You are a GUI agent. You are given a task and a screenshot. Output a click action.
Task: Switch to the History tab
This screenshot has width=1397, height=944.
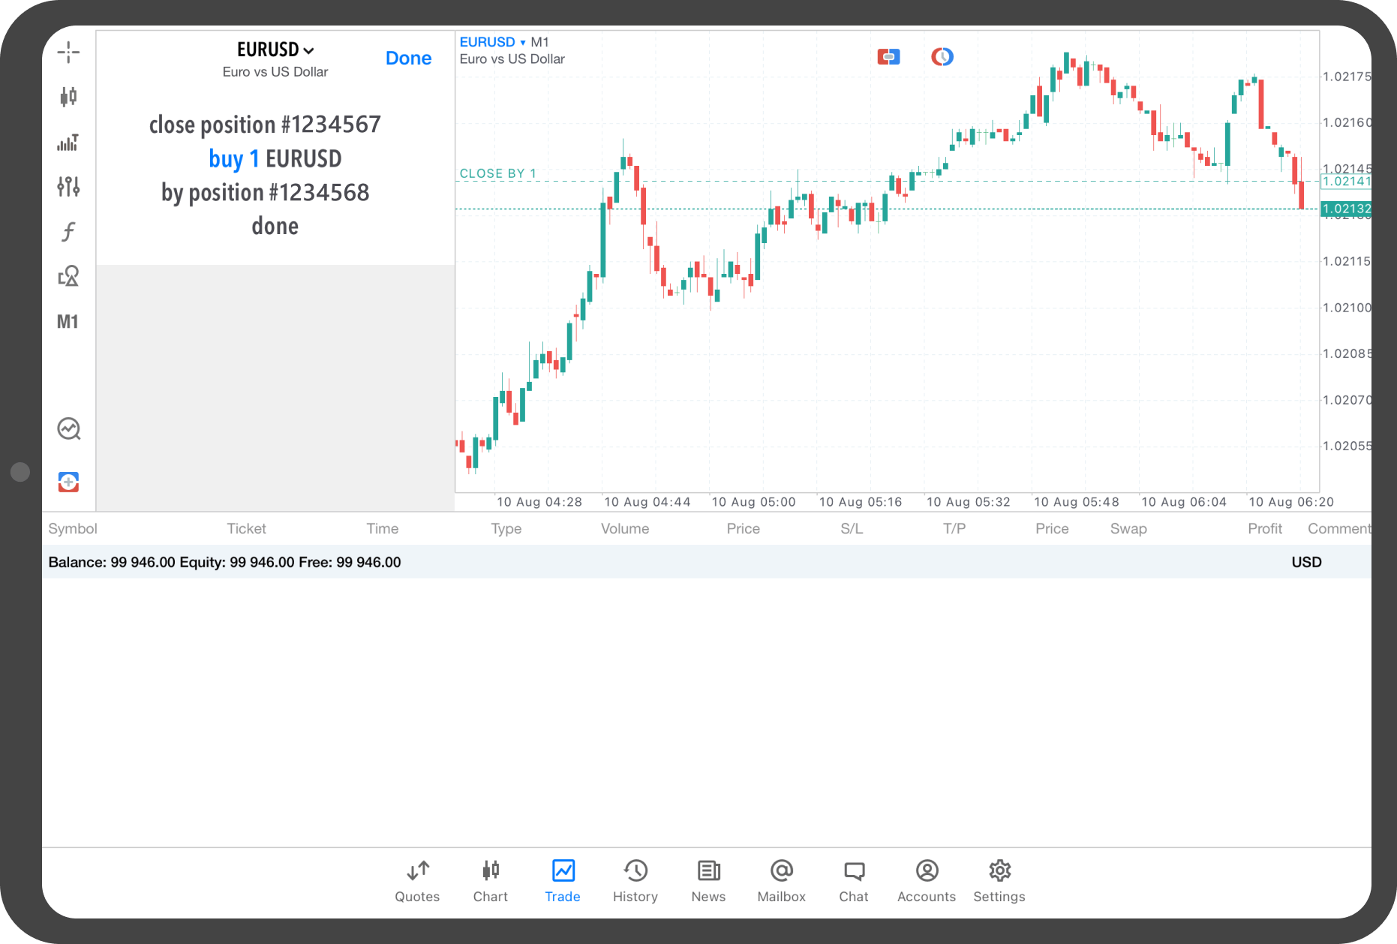(x=635, y=880)
